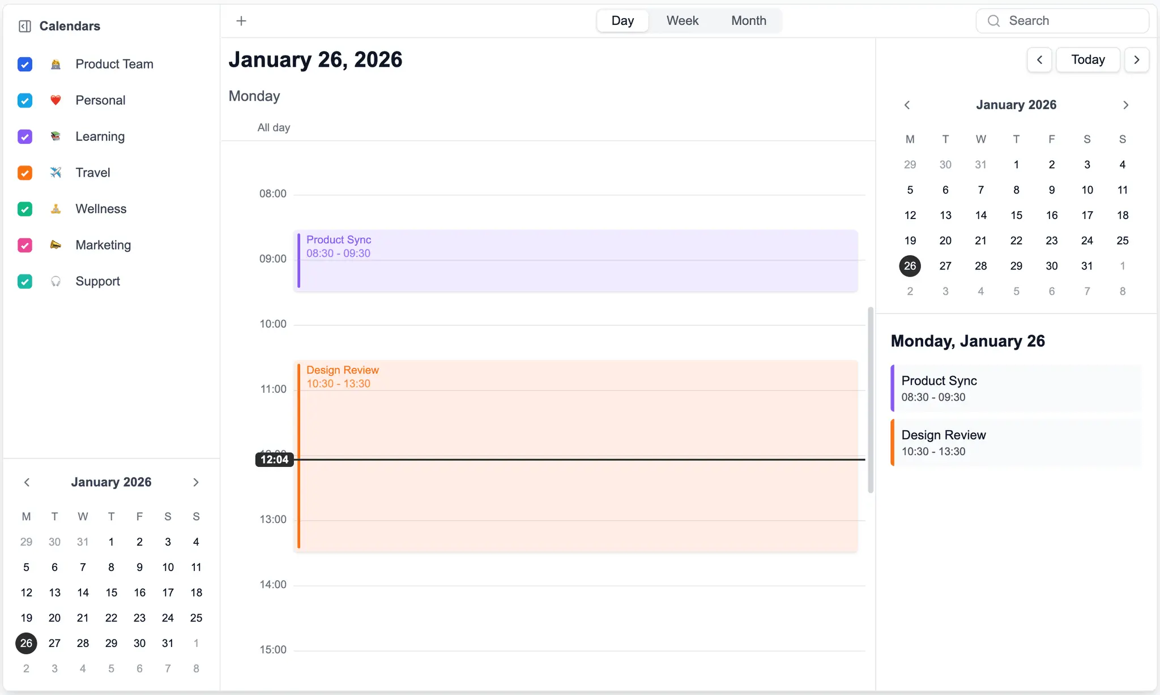The image size is (1160, 695).
Task: Select January 21 in right mini calendar
Action: [981, 241]
